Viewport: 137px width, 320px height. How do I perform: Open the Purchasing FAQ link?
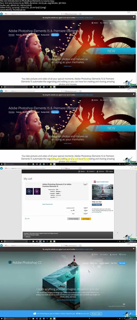click(98, 212)
